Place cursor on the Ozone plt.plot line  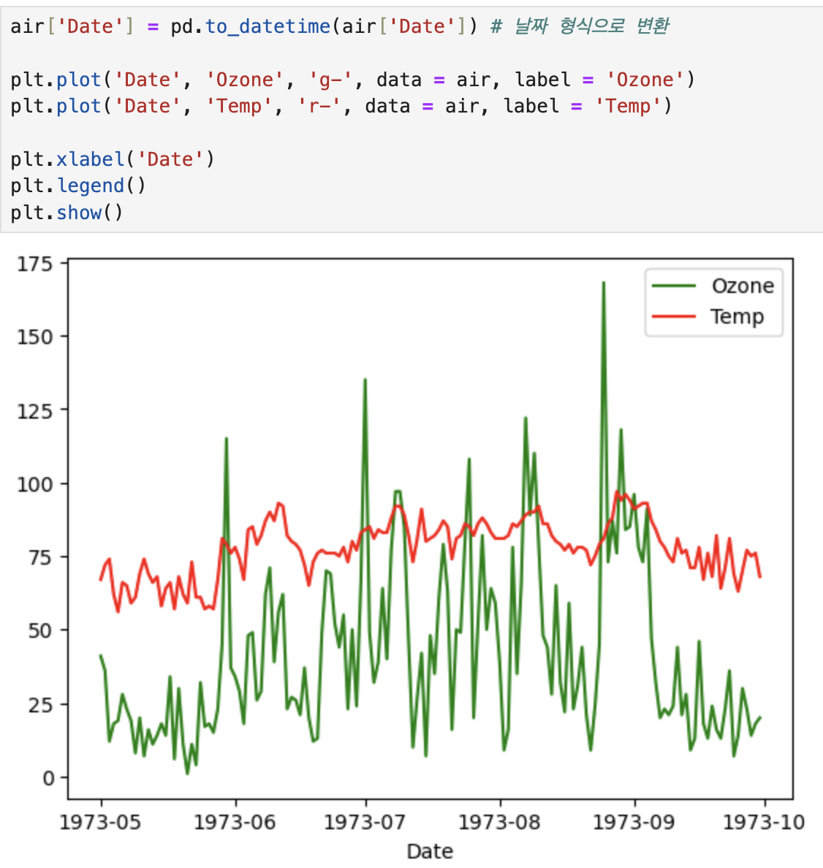pos(352,80)
